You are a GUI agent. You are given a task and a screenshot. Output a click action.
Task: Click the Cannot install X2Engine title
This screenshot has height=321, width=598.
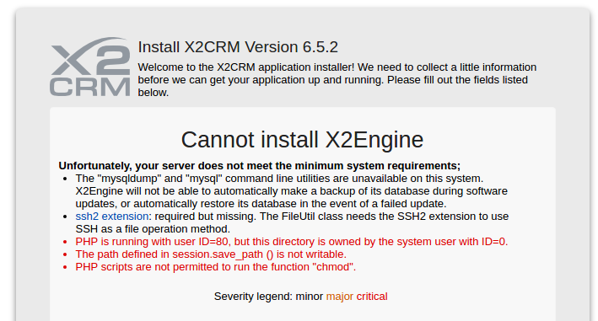pos(302,140)
